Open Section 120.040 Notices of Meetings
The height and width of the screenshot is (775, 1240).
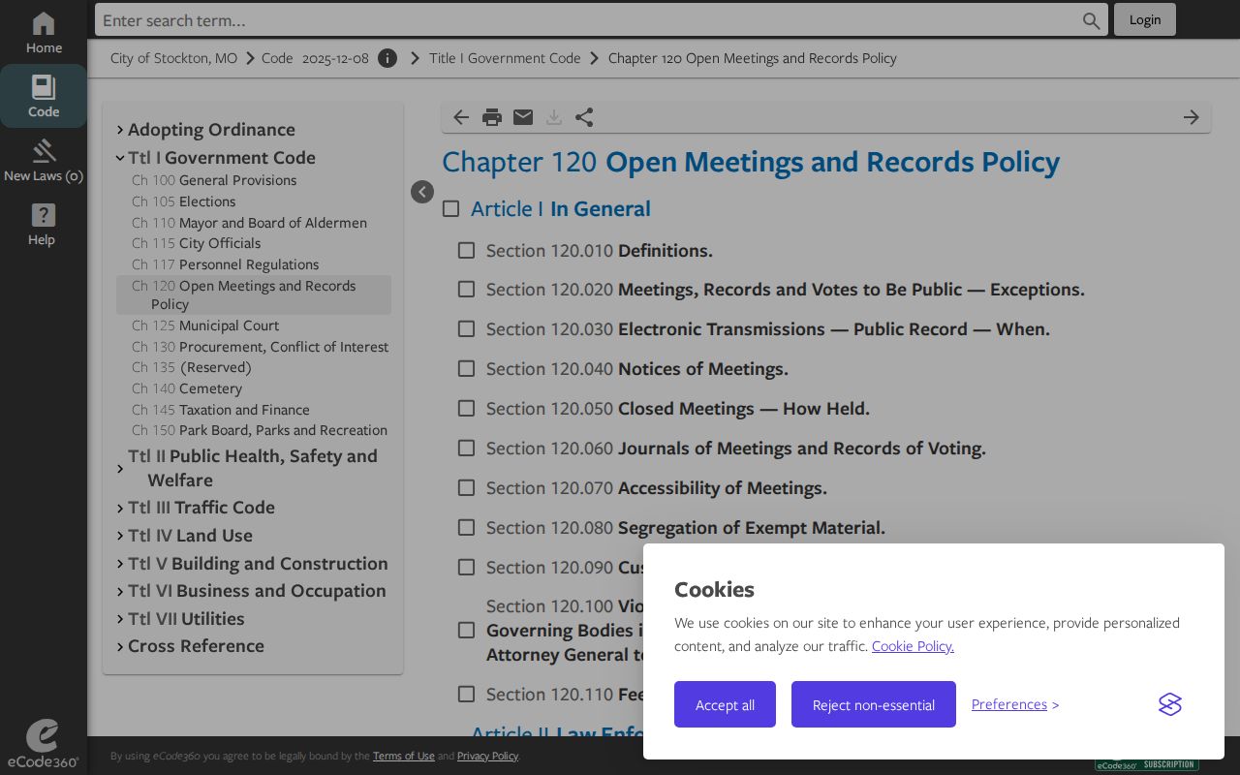point(637,369)
